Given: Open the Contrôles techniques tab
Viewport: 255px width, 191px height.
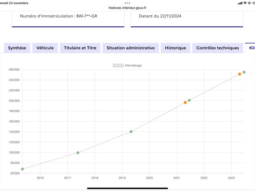Looking at the screenshot, I should [x=218, y=48].
